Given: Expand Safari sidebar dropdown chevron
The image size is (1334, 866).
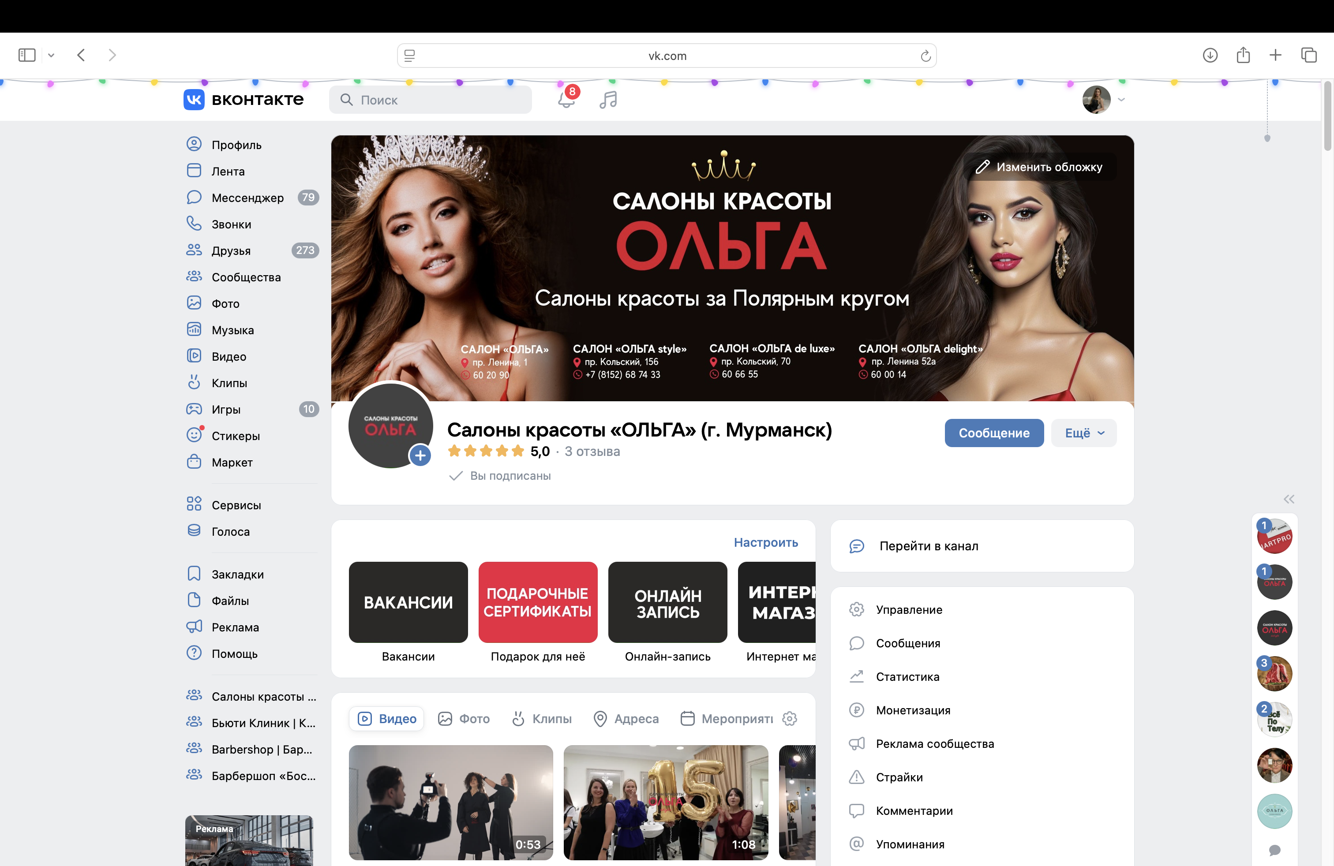Looking at the screenshot, I should coord(51,55).
